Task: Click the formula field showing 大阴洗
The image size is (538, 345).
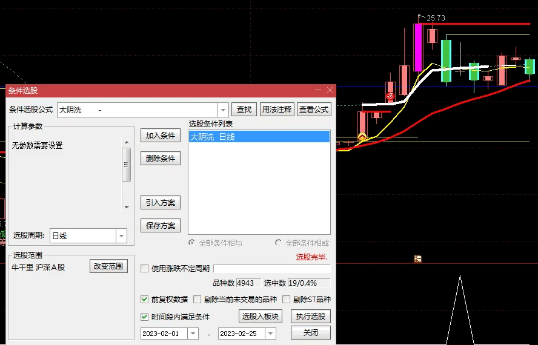Action: pyautogui.click(x=138, y=110)
